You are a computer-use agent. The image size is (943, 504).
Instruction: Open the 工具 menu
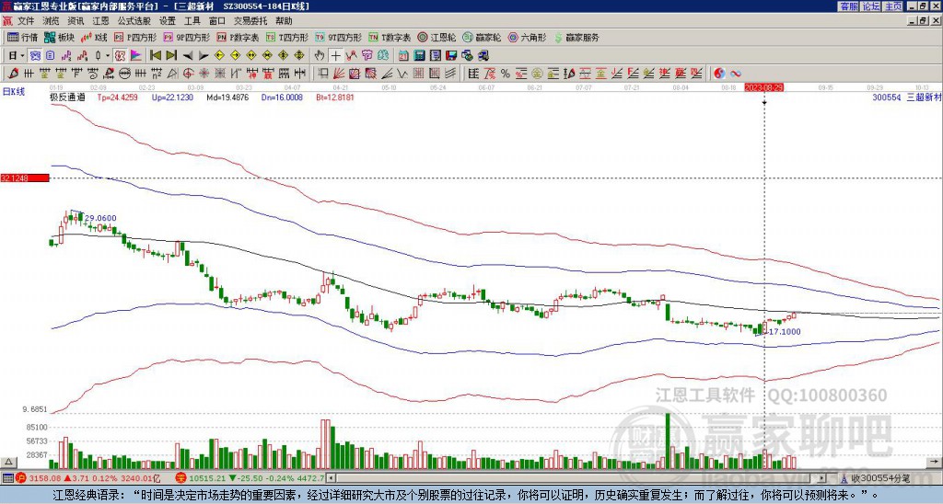(x=192, y=21)
